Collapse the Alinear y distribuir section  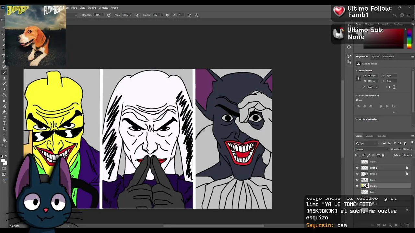click(x=357, y=95)
